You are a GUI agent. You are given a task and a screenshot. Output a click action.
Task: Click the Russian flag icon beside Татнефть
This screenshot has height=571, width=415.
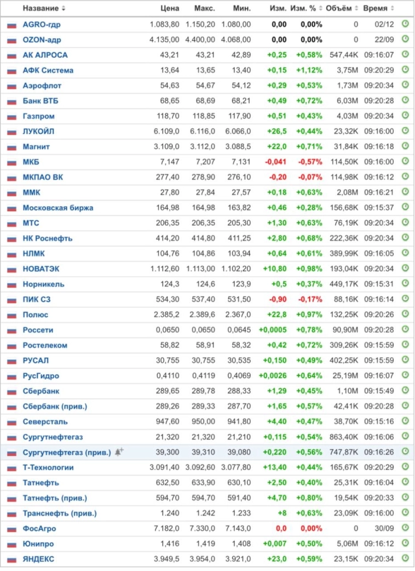coord(11,483)
